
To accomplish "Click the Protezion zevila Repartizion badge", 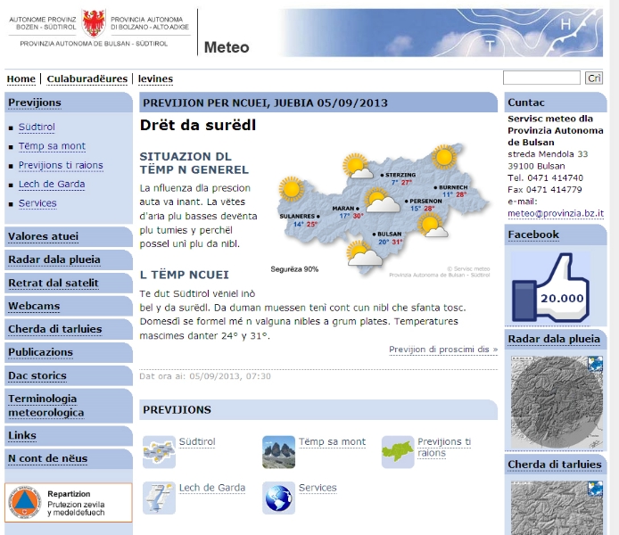I will 69,504.
